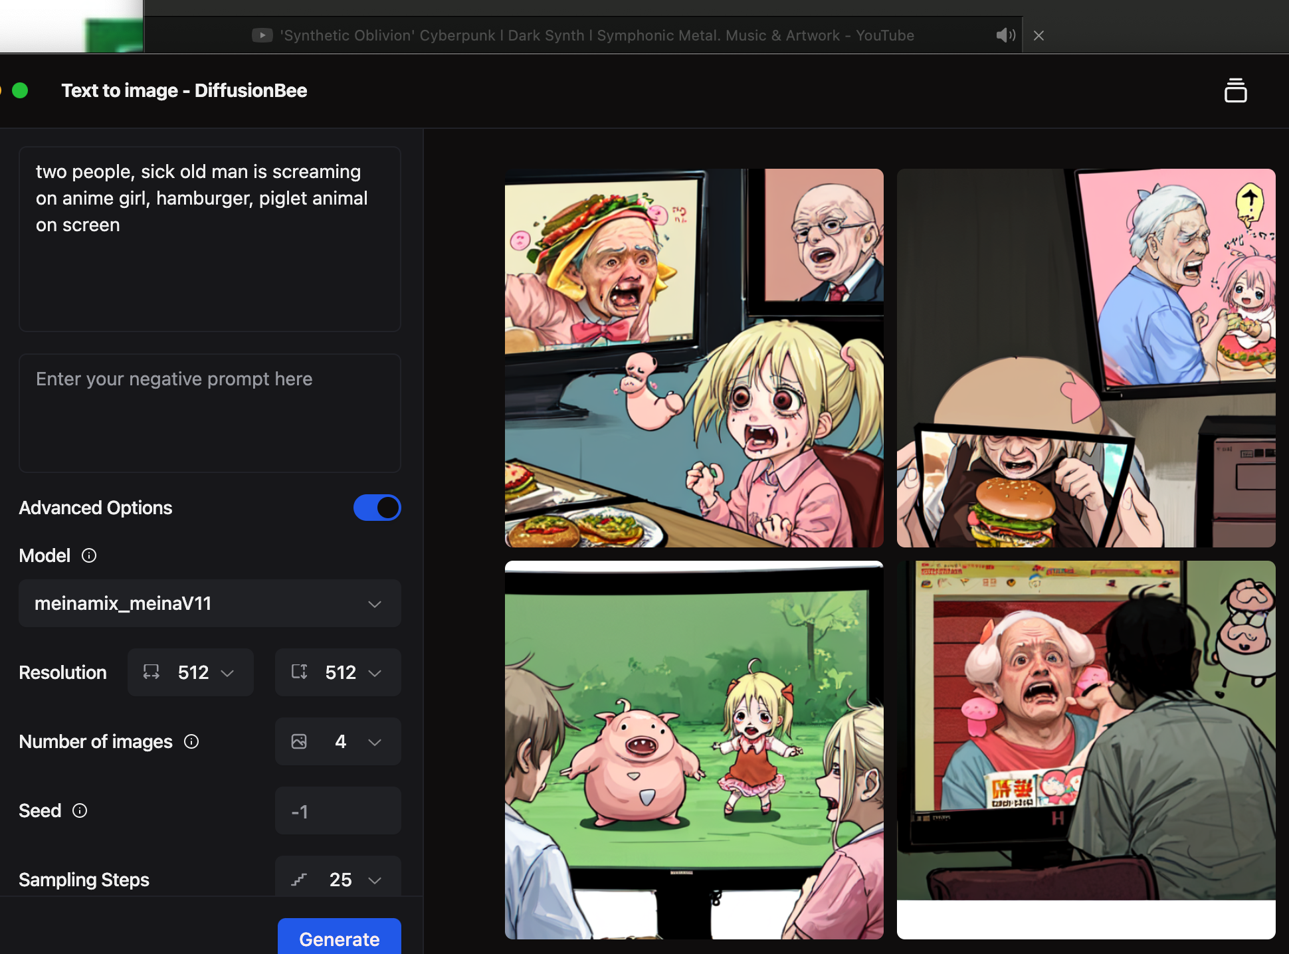This screenshot has width=1289, height=954.
Task: Click the Seed value input field
Action: click(338, 811)
